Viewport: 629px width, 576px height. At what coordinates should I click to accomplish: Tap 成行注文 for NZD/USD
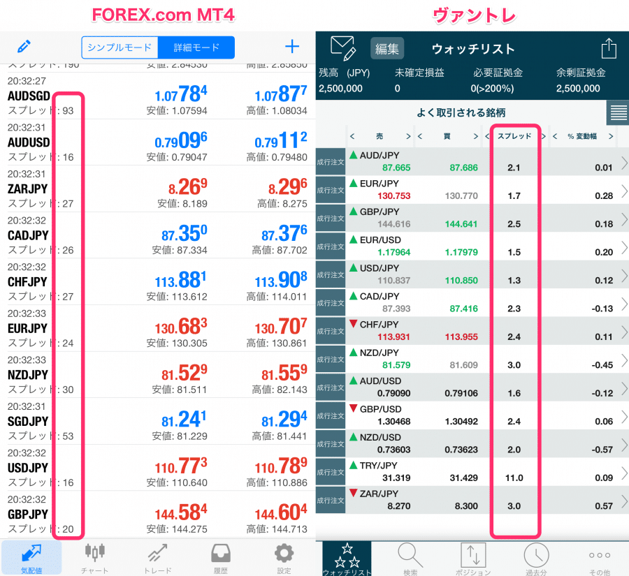click(x=331, y=444)
